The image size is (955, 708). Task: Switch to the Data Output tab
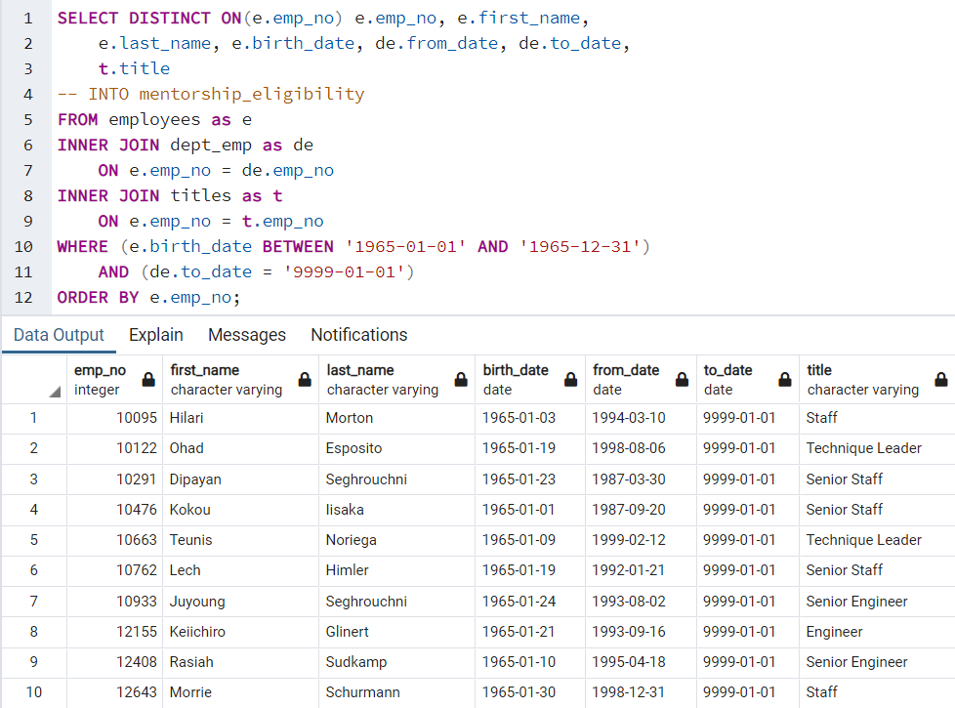[60, 335]
